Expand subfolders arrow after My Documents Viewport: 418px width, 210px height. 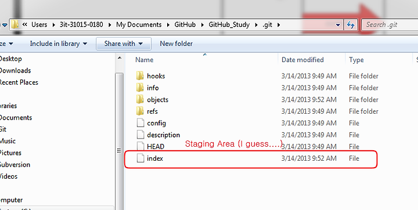(x=168, y=25)
